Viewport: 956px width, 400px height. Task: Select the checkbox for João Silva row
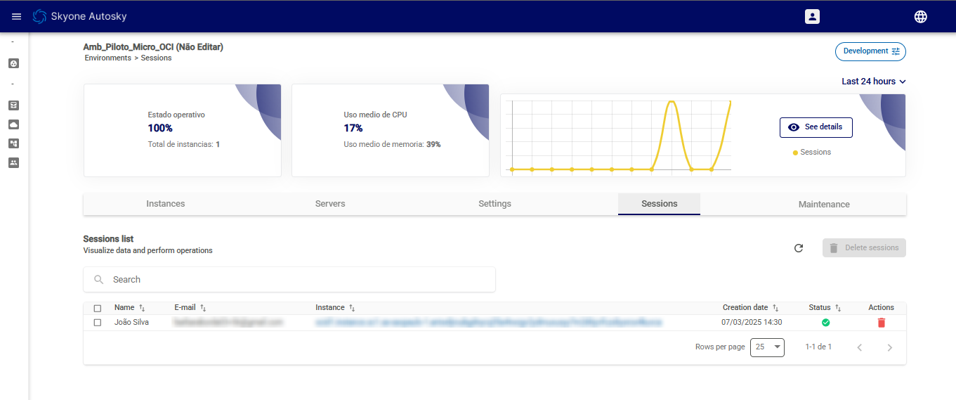pyautogui.click(x=98, y=323)
